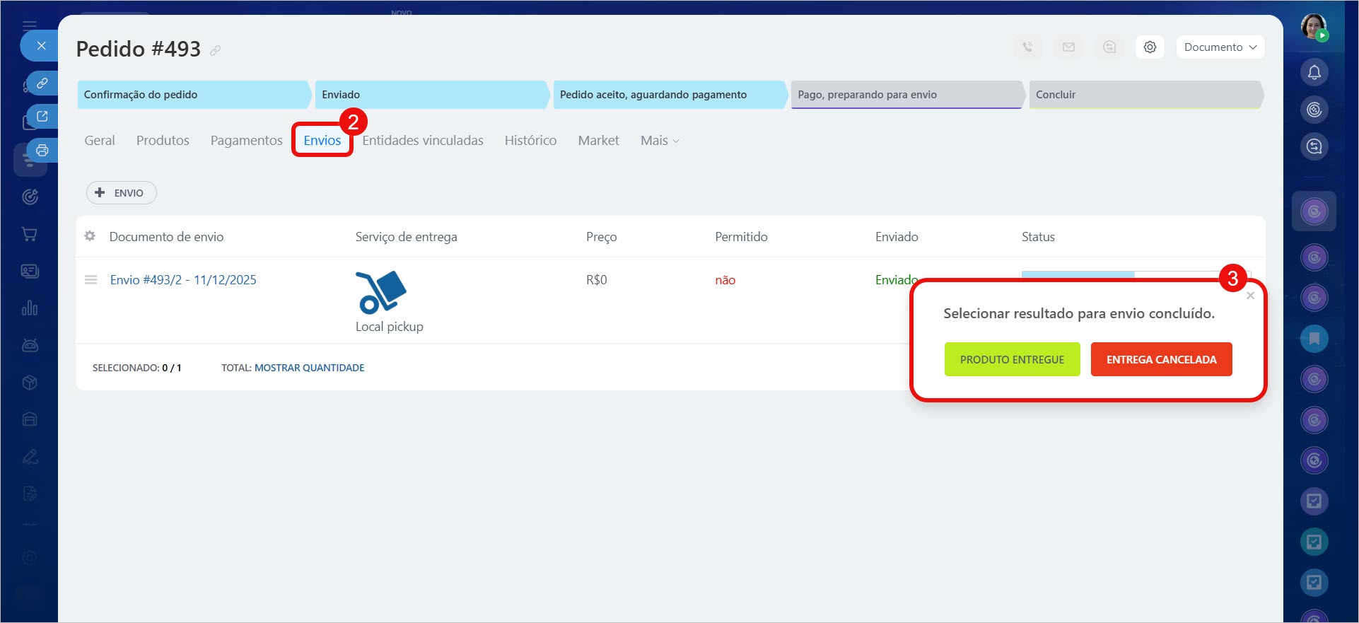Open the shopping cart icon in left sidebar
This screenshot has width=1359, height=623.
[30, 234]
